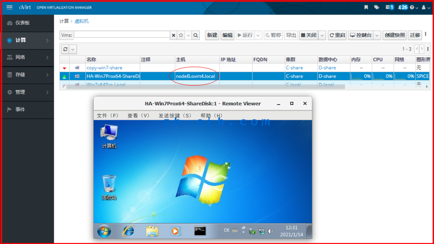The height and width of the screenshot is (244, 434).
Task: Open the 控制台 dropdown arrow
Action: pyautogui.click(x=377, y=35)
